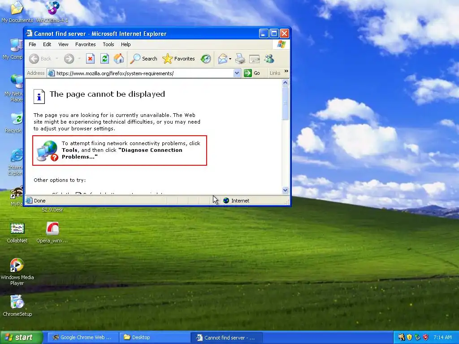
Task: Open the Favorites star button
Action: tap(178, 59)
